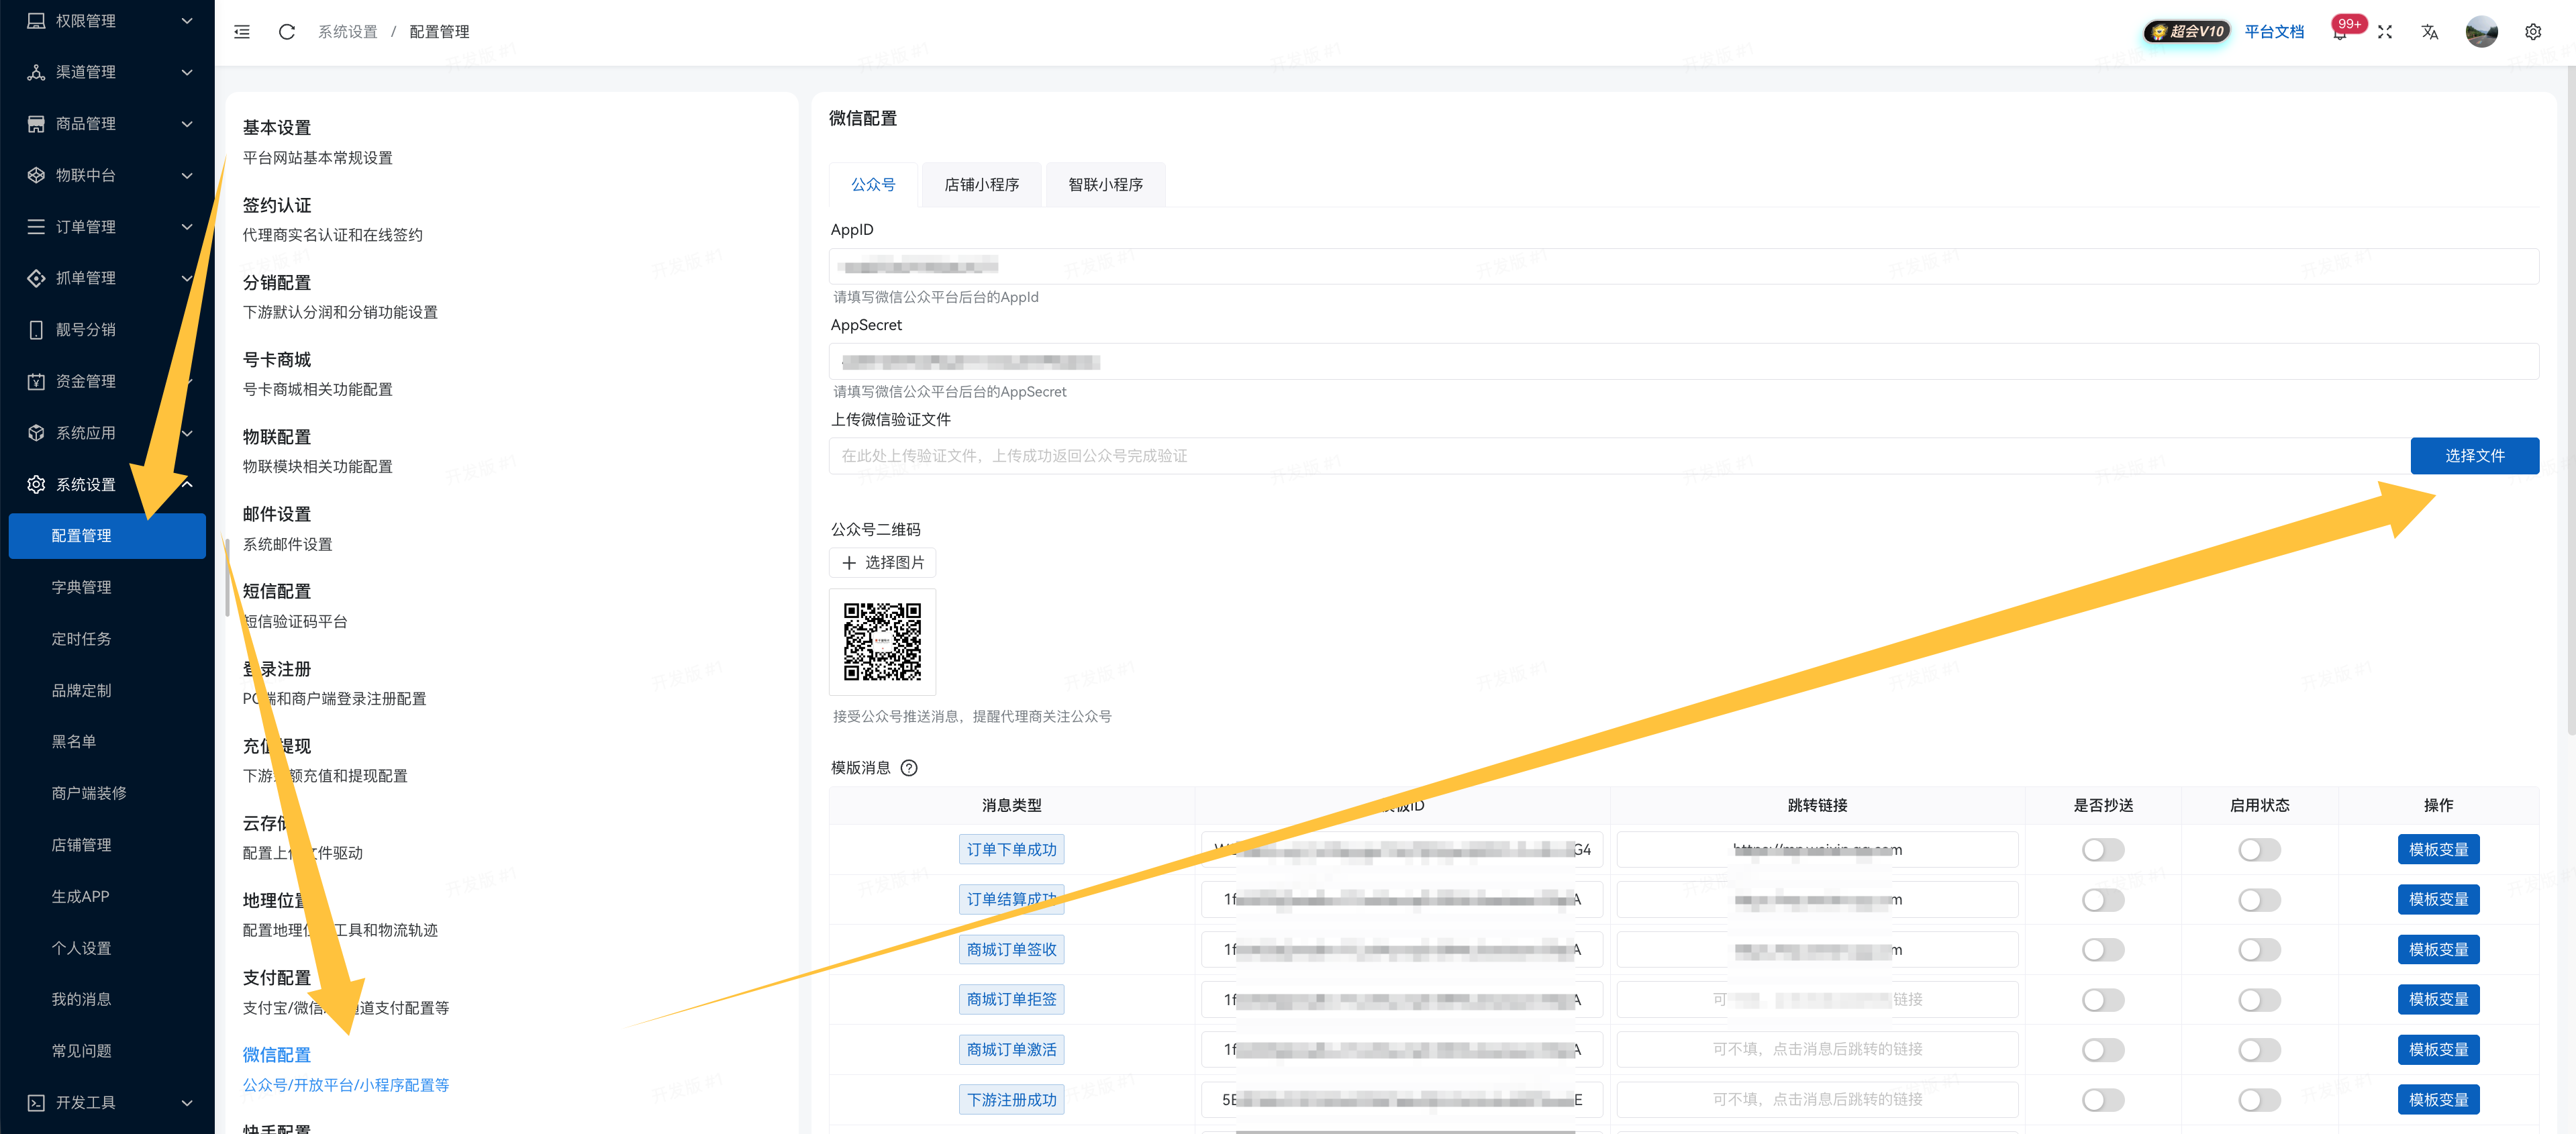Screen dimensions: 2576x1134
Task: Switch to the 智联小程序 tab
Action: point(1105,185)
